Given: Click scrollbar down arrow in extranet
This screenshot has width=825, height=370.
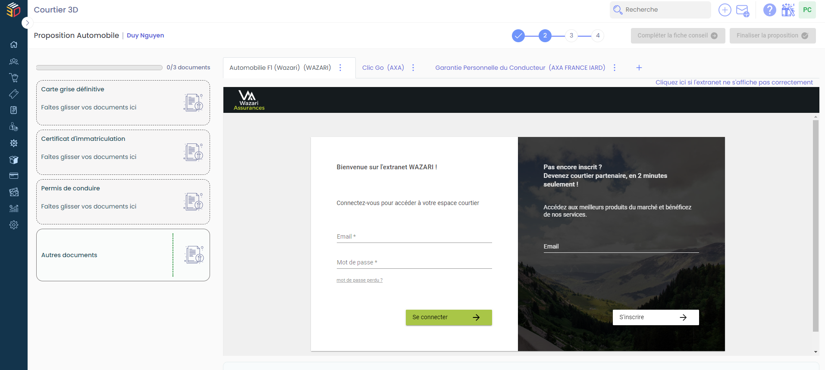Looking at the screenshot, I should (816, 352).
